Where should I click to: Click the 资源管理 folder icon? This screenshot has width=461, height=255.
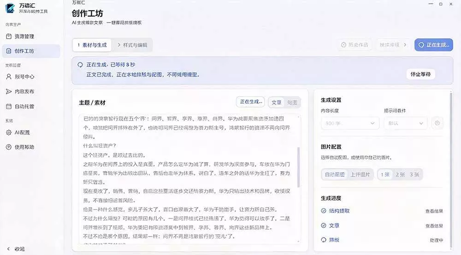tap(9, 36)
